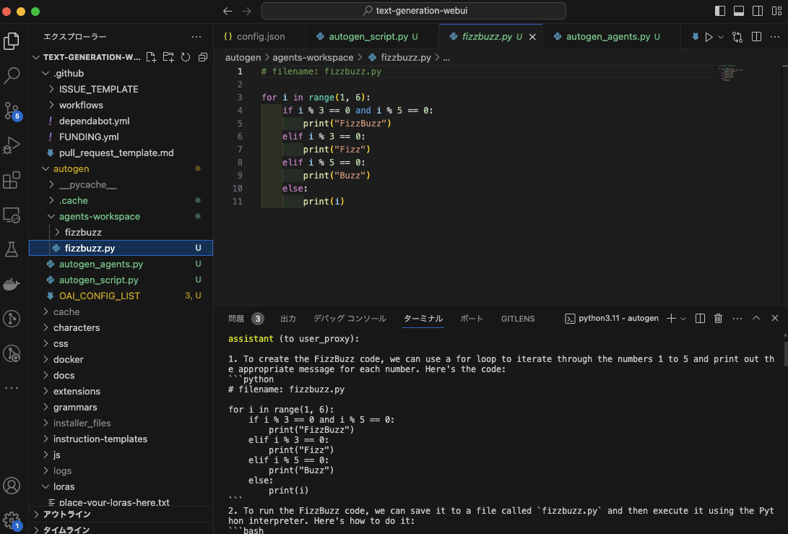Open terminal panel more actions menu

click(x=737, y=318)
